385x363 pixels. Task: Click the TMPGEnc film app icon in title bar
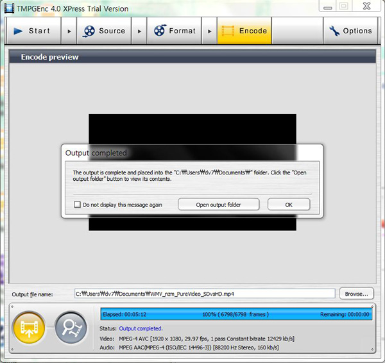(10, 8)
